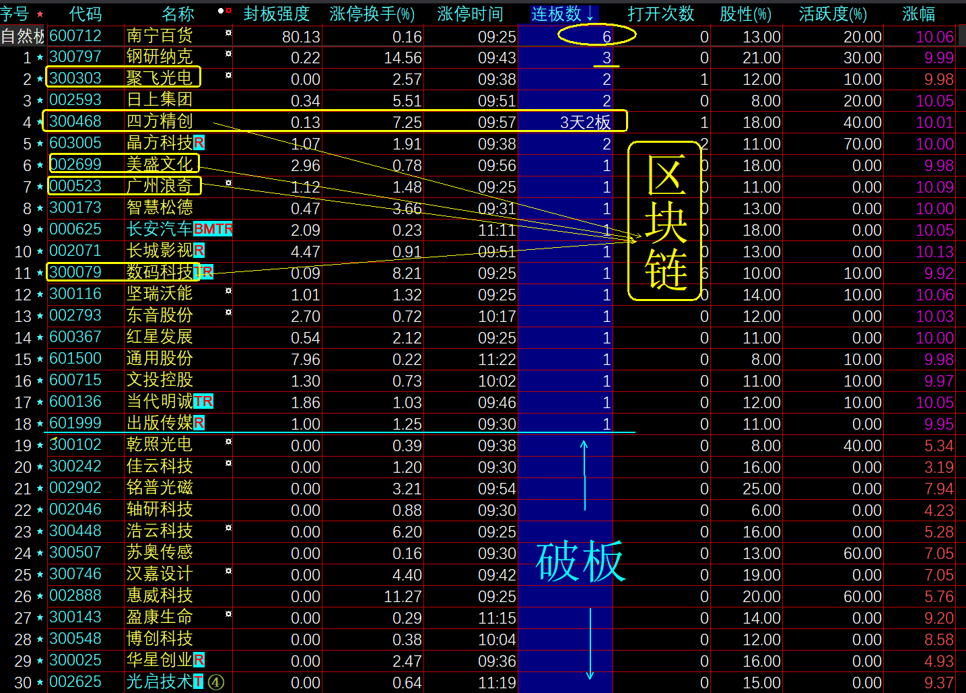Click the marker icon beside 坚瑞沃能

point(228,291)
